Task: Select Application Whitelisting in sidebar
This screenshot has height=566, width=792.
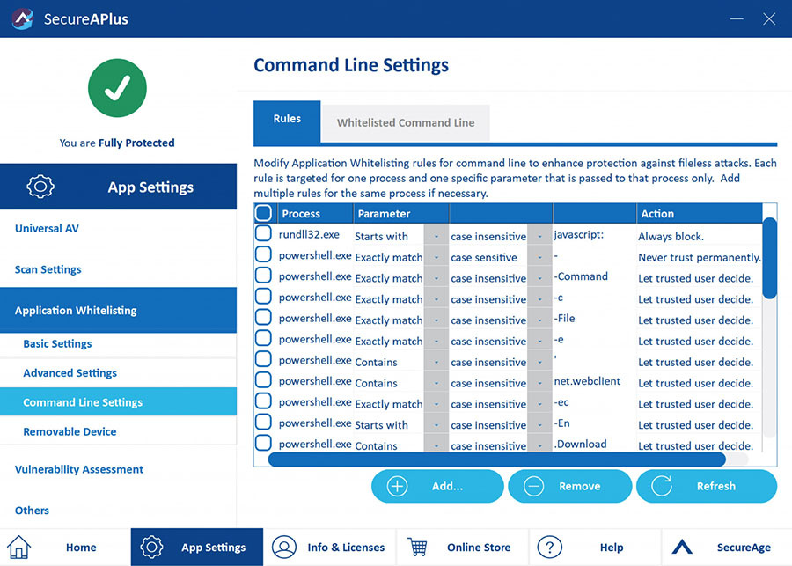Action: pyautogui.click(x=118, y=311)
